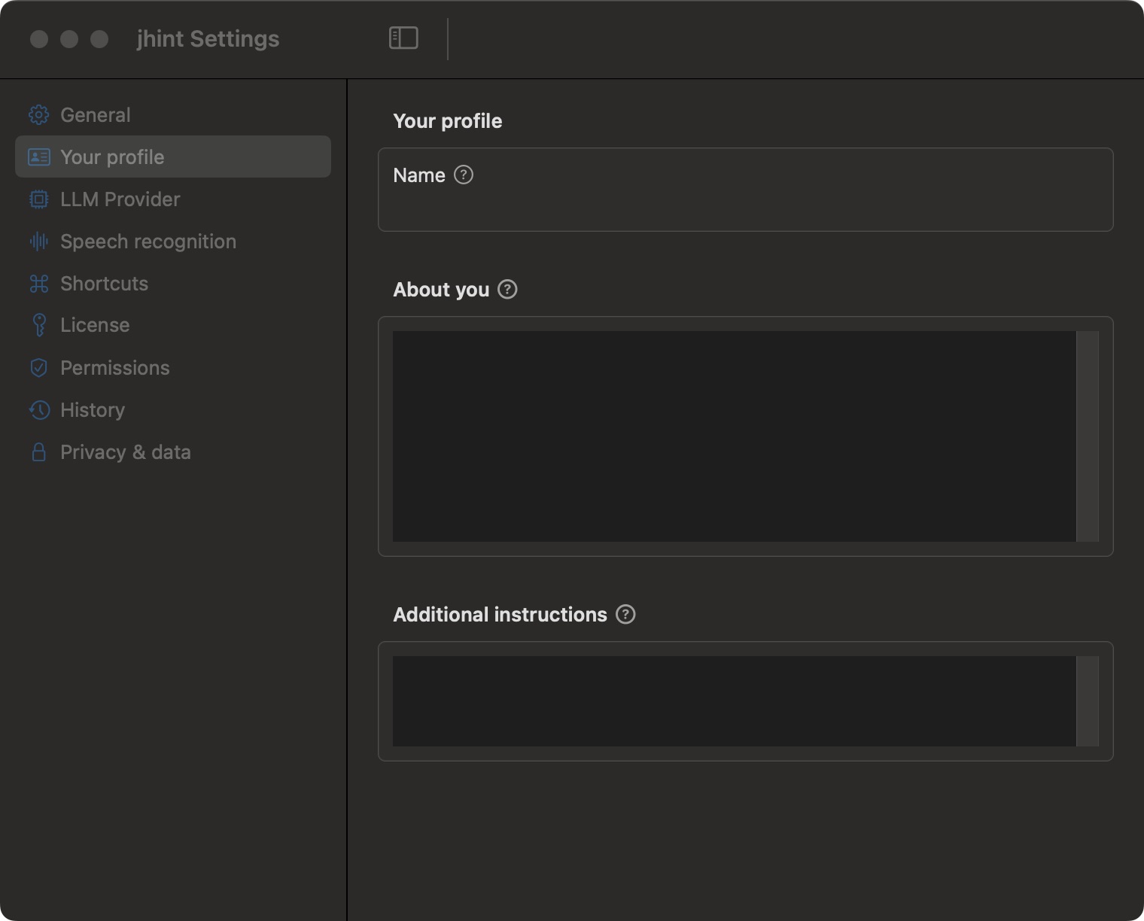Show help for Additional instructions
Screen dimensions: 1144x921
tap(625, 614)
